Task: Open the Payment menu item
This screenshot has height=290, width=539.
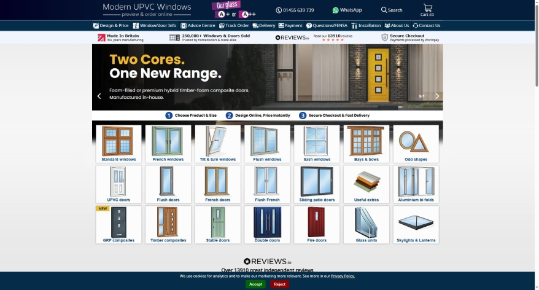Action: [x=290, y=25]
